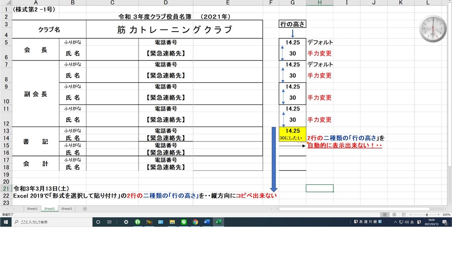The image size is (452, 254).
Task: Show hidden icons in system tray
Action: pos(395,222)
